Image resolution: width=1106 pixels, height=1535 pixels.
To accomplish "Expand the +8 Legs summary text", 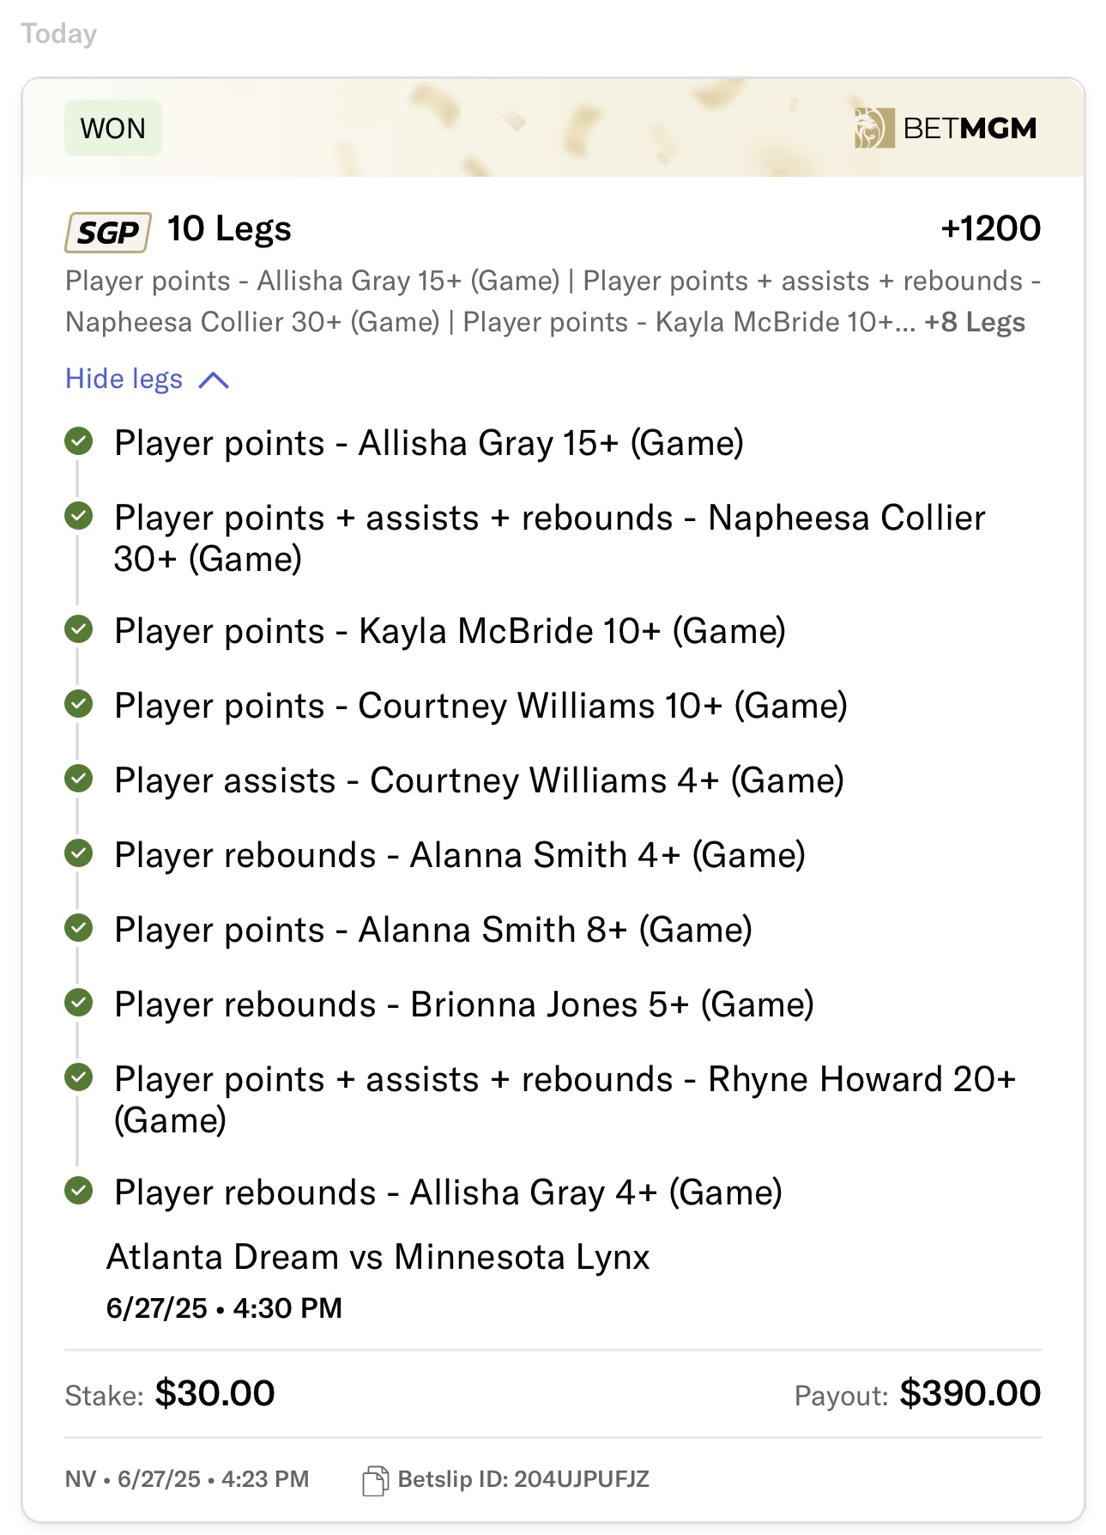I will [x=975, y=322].
